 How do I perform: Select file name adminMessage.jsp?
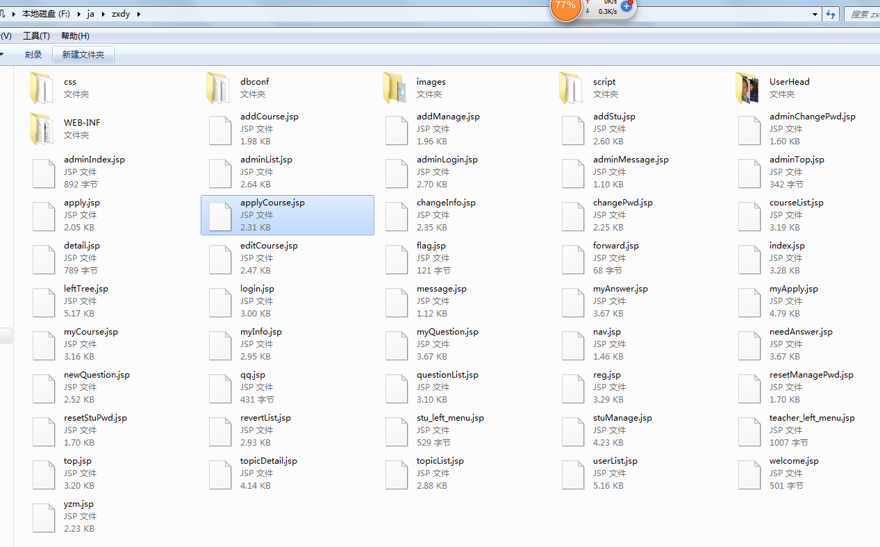(631, 160)
